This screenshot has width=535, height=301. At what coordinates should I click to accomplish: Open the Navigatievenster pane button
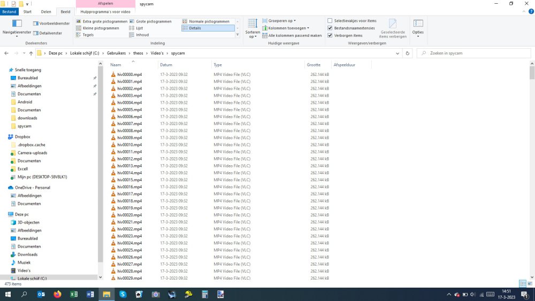point(17,27)
